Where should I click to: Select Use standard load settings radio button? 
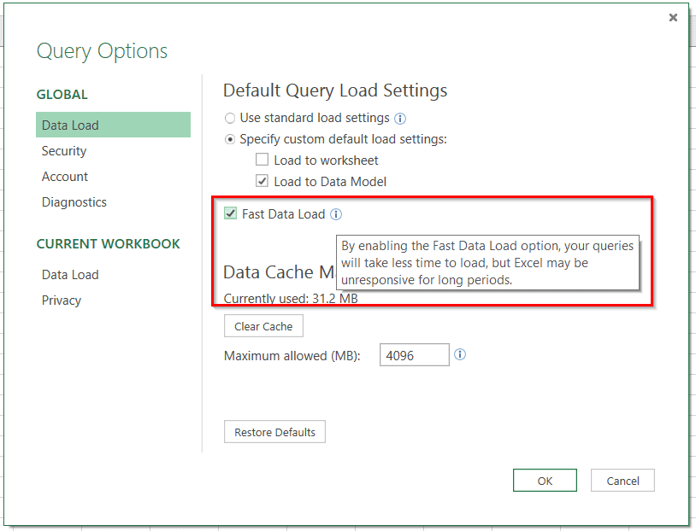point(229,118)
